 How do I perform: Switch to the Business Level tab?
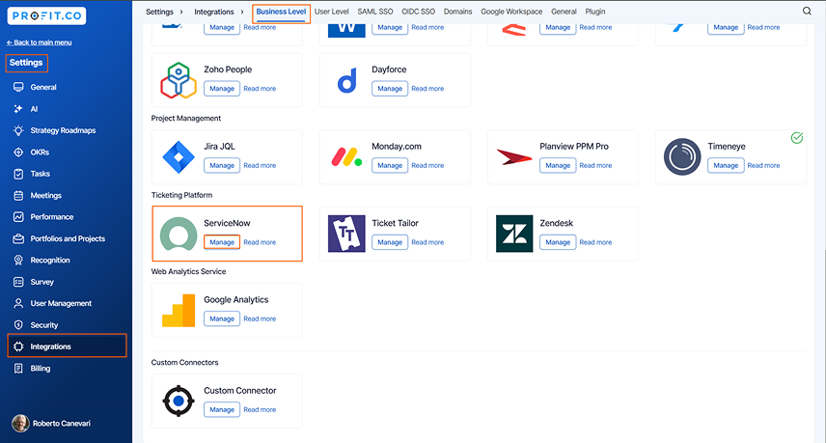(x=281, y=12)
